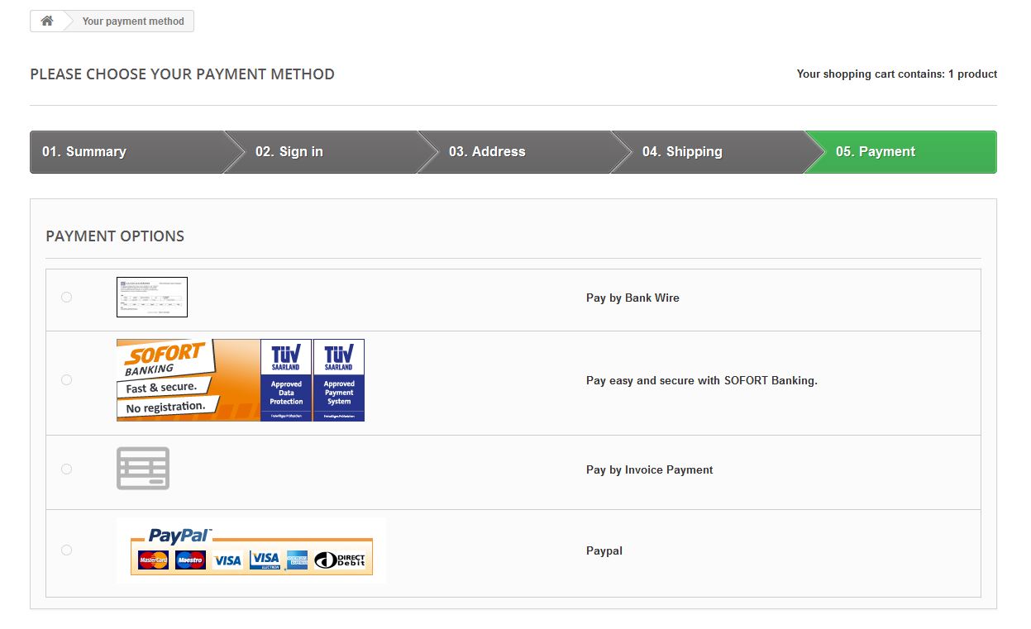Click the Bank Wire cheque thumbnail
The width and height of the screenshot is (1031, 629).
pyautogui.click(x=152, y=297)
